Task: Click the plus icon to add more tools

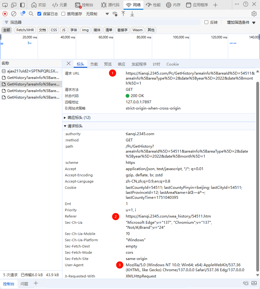Action: tap(215, 5)
